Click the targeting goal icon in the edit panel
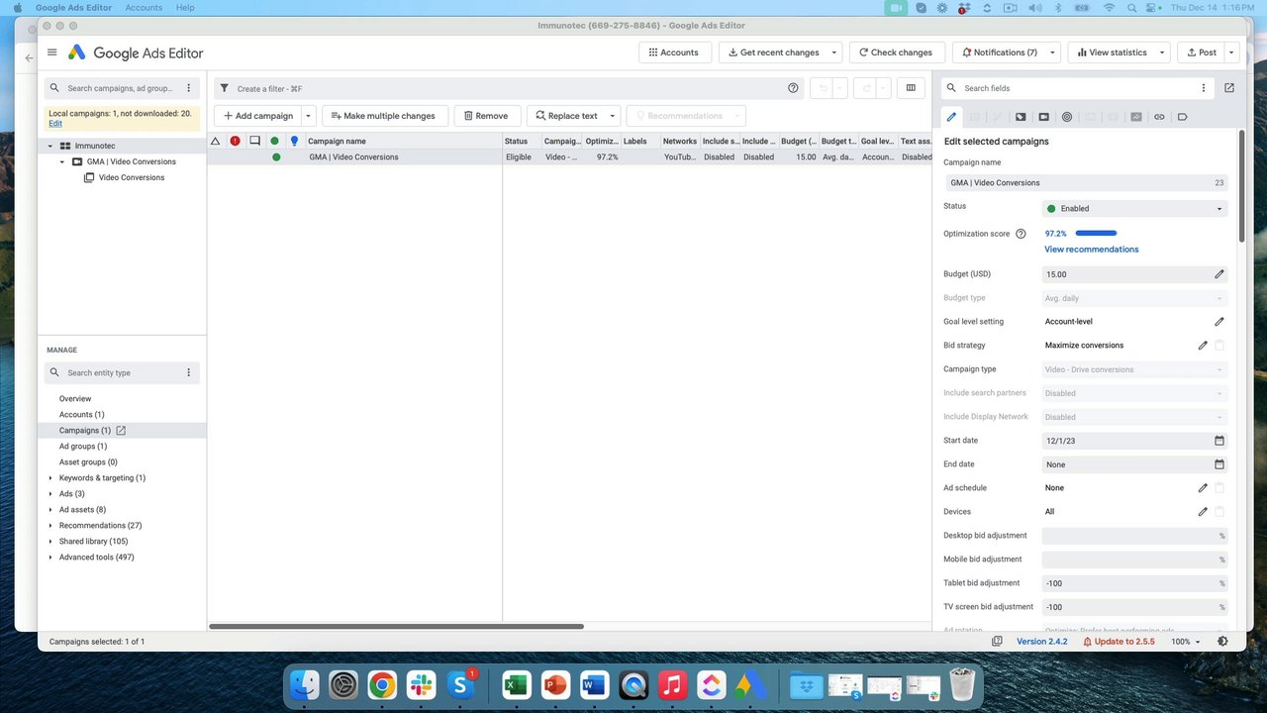The width and height of the screenshot is (1267, 713). coord(1067,117)
